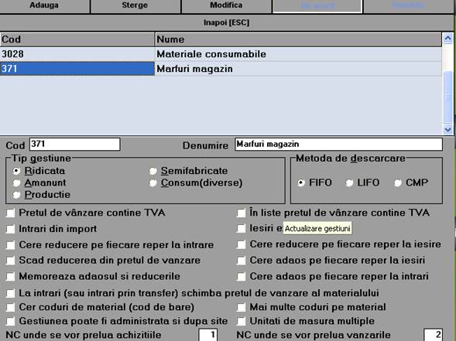Click scrollbar down arrow in list
The image size is (456, 341).
tap(447, 129)
